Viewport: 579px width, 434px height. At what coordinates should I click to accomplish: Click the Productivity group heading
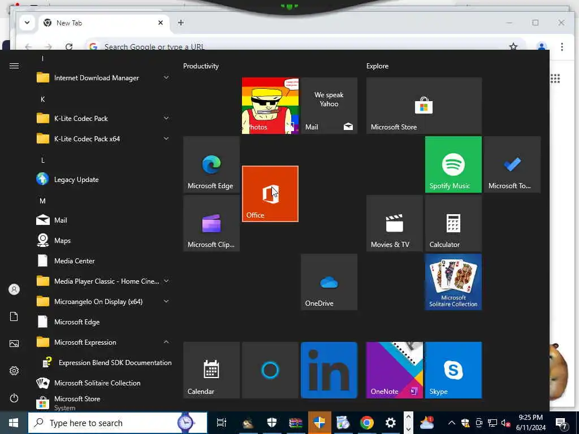point(201,66)
